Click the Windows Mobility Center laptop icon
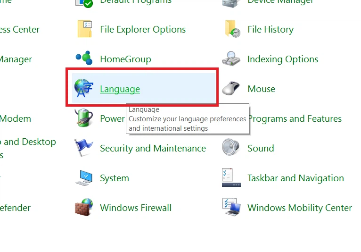 pyautogui.click(x=232, y=208)
